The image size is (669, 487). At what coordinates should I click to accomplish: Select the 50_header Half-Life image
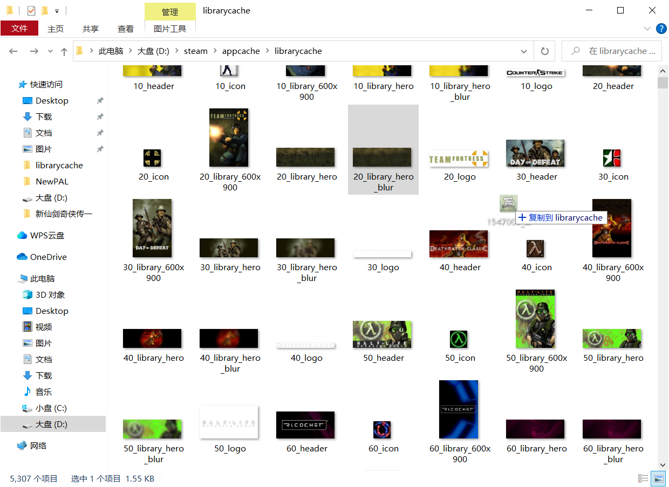(x=382, y=334)
